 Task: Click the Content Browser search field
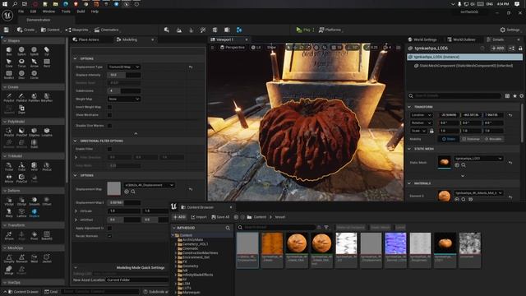pyautogui.click(x=276, y=228)
